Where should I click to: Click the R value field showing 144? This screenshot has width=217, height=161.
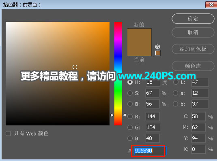153,117
